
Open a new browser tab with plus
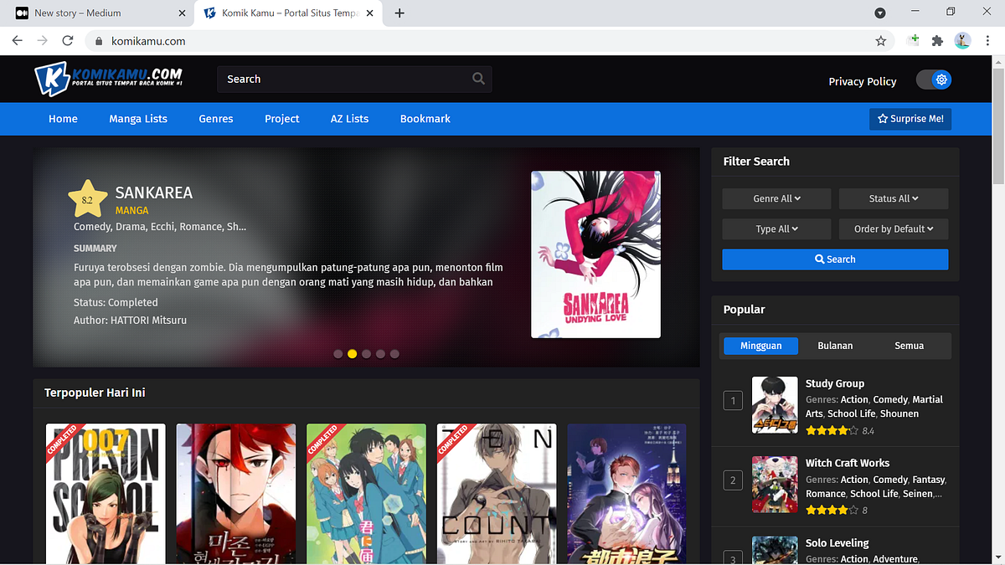pyautogui.click(x=399, y=13)
